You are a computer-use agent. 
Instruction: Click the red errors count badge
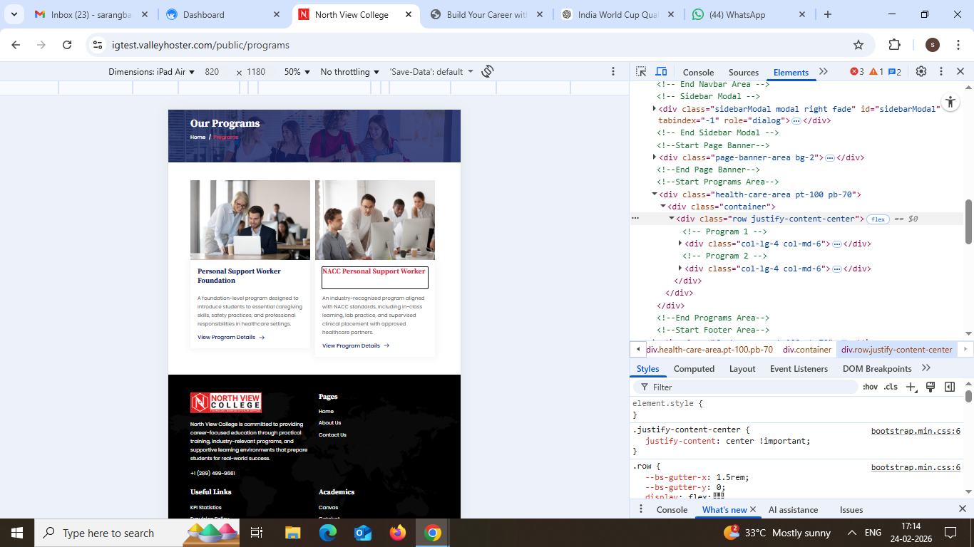pos(857,72)
